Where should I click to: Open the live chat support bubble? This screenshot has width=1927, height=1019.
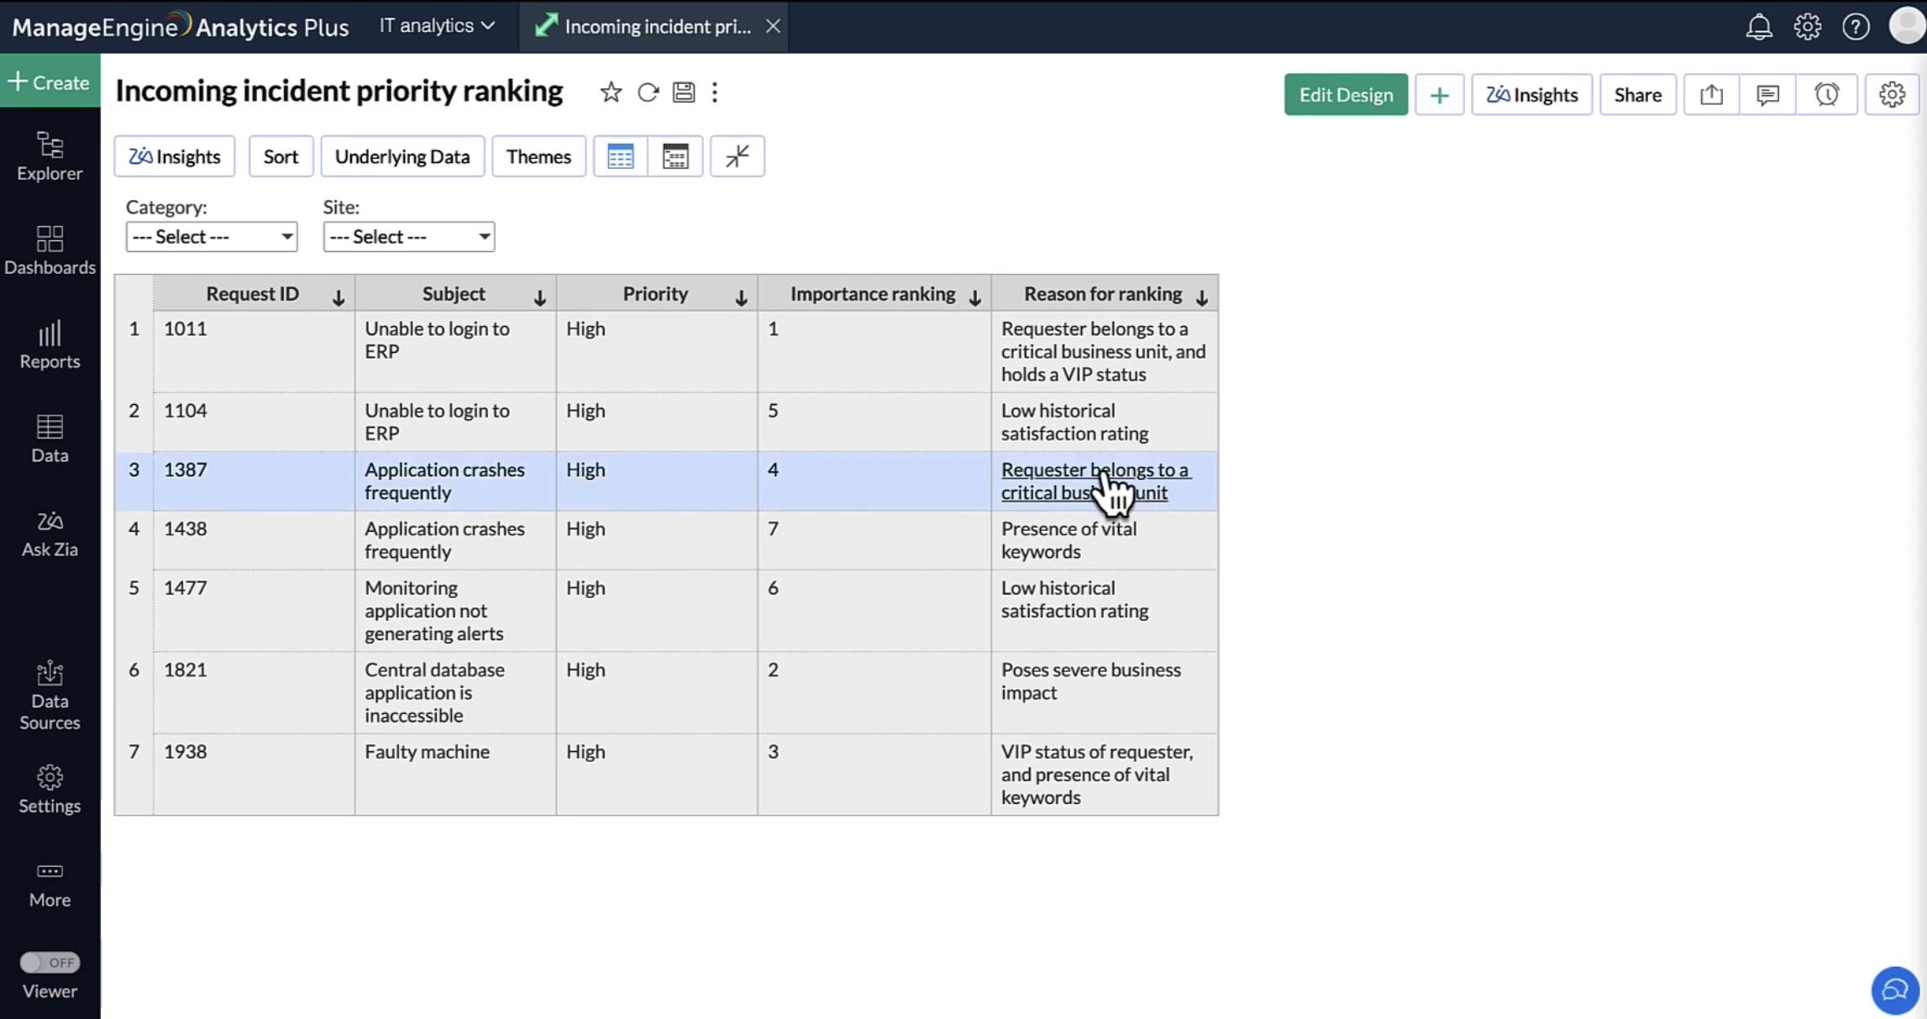click(x=1895, y=990)
